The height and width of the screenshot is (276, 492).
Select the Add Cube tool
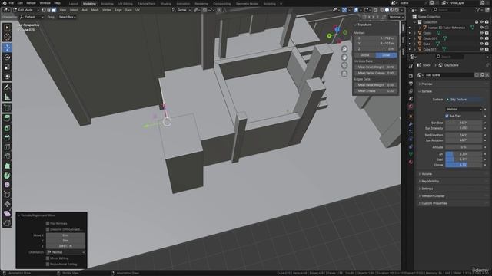click(x=7, y=108)
